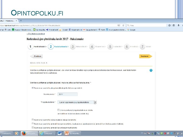Click the red icon in system tray

165,133
